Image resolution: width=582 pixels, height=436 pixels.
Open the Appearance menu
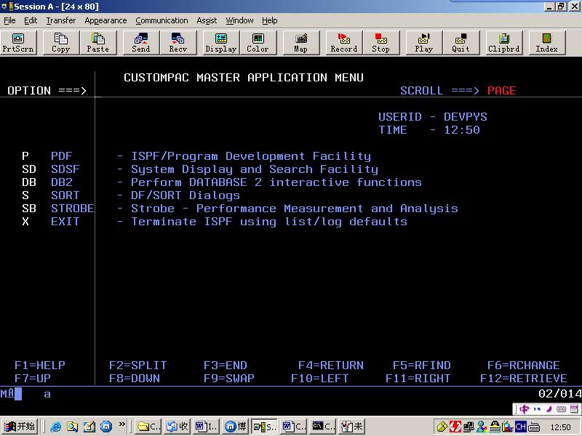point(105,20)
